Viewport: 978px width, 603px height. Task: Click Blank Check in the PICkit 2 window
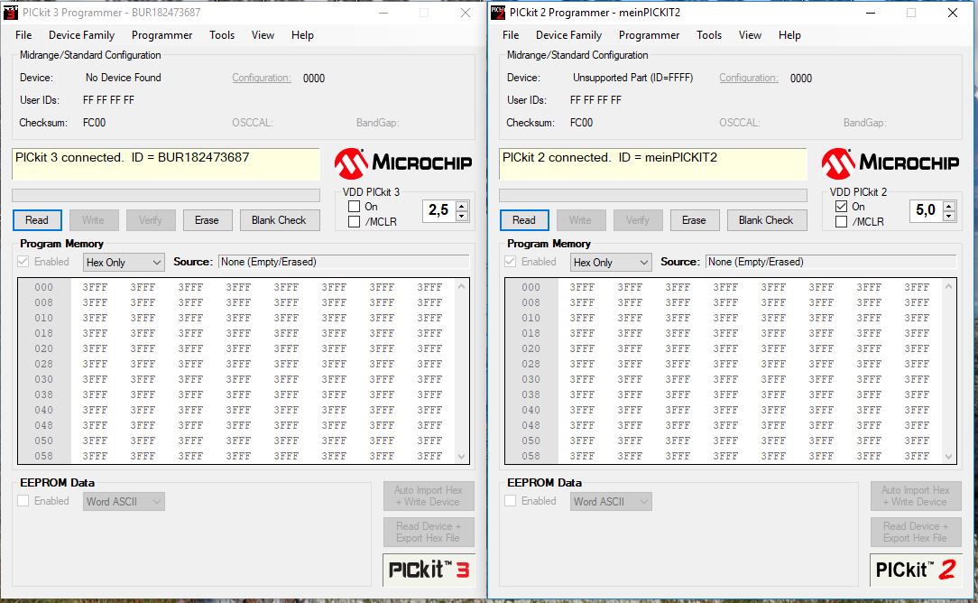click(x=767, y=219)
